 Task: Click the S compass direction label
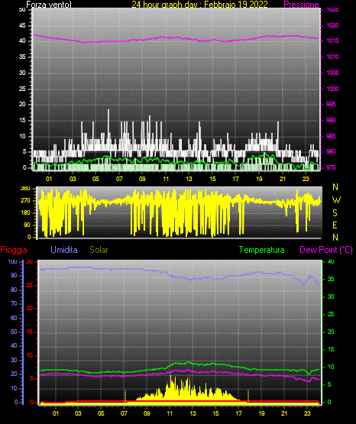click(335, 213)
